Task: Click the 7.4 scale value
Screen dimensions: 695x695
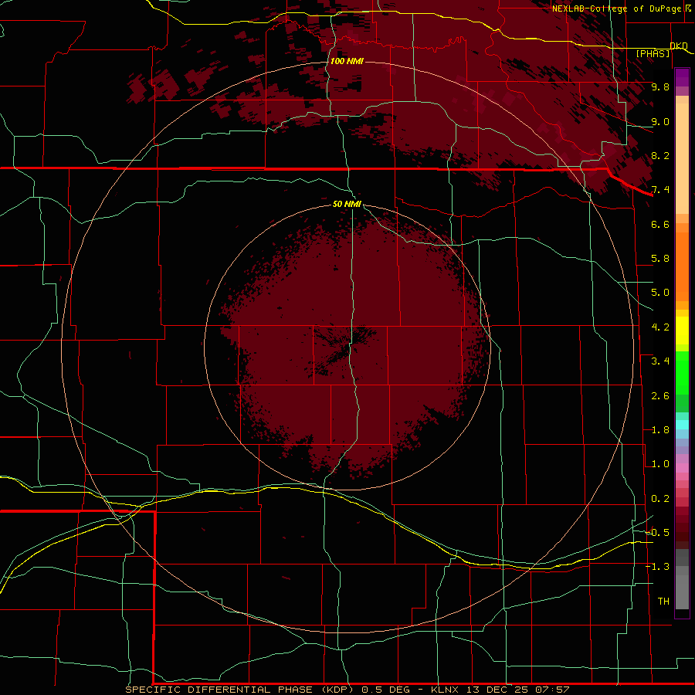Action: 660,190
